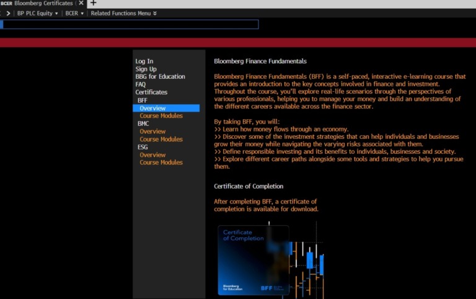
Task: Click the Certificate of Completion image
Action: click(x=253, y=259)
